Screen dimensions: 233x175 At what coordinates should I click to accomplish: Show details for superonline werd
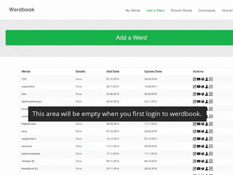point(79,87)
